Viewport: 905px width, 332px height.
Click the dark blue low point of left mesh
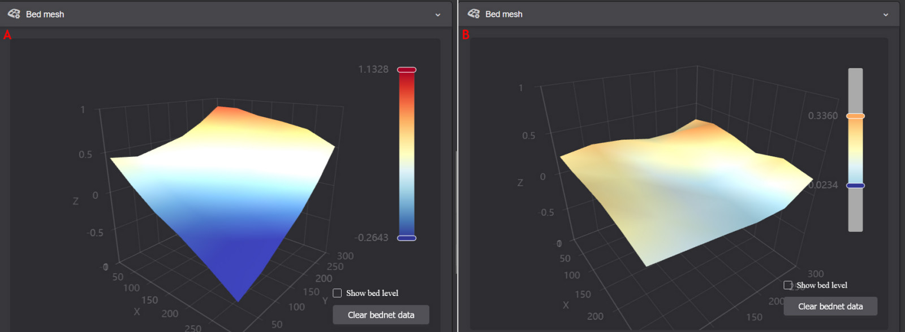(x=238, y=282)
